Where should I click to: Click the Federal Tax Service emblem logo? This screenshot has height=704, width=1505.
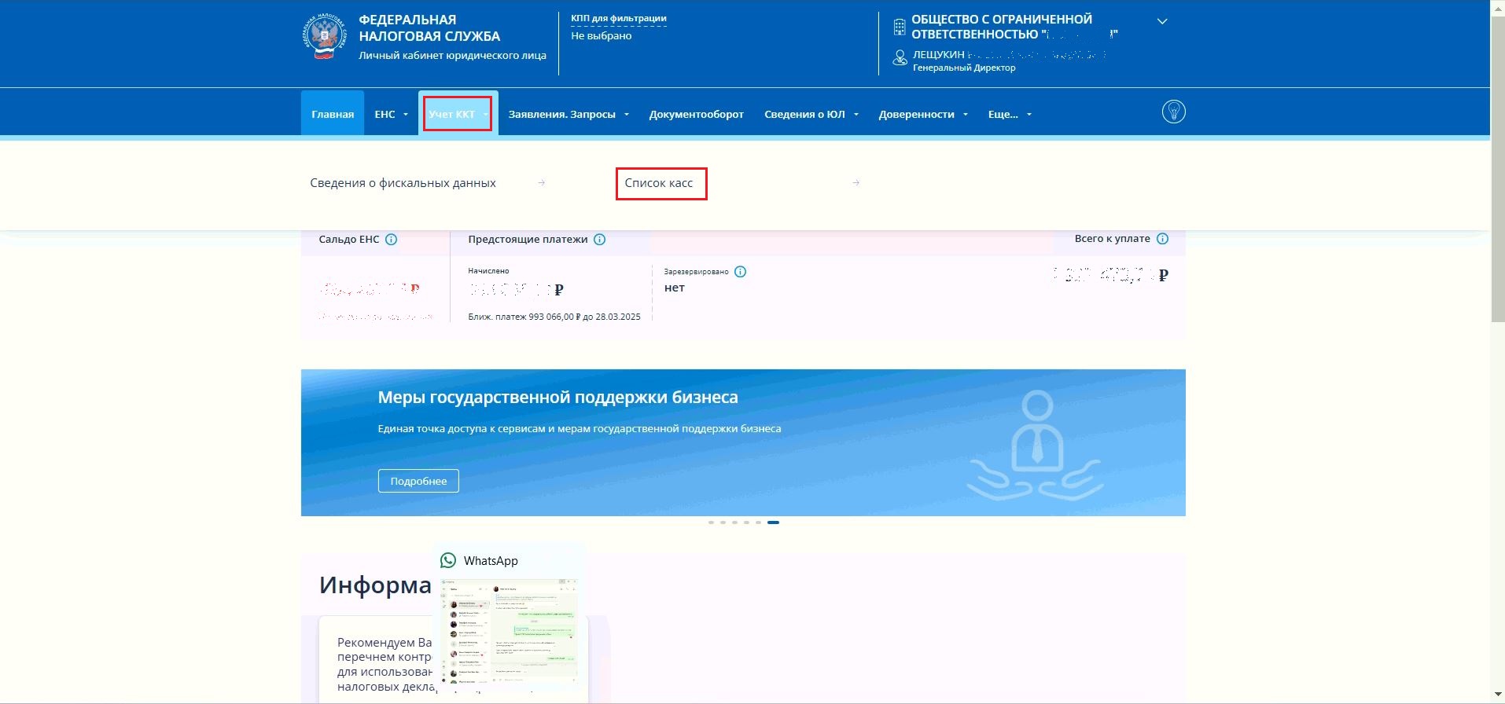pyautogui.click(x=324, y=37)
